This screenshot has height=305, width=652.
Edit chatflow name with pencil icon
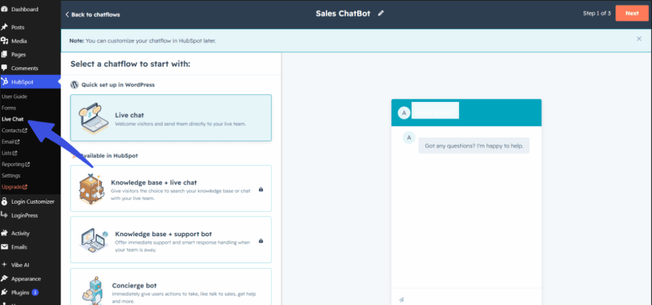coord(381,13)
